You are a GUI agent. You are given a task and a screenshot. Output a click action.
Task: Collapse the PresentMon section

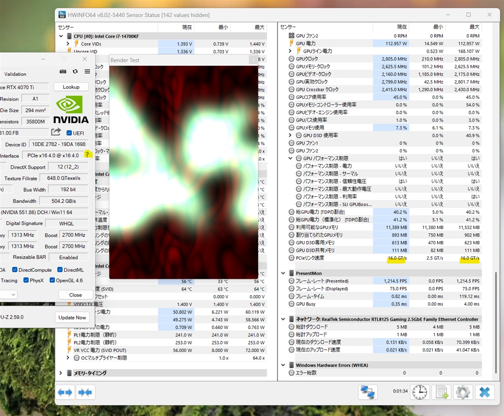(283, 273)
